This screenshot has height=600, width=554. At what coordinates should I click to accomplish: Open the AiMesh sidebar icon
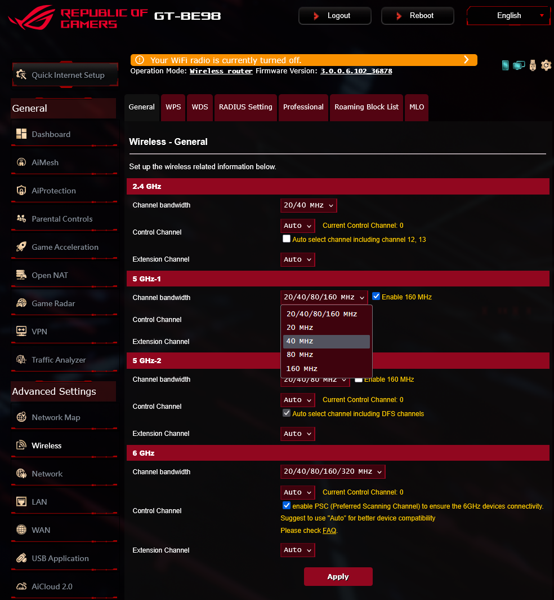coord(21,162)
